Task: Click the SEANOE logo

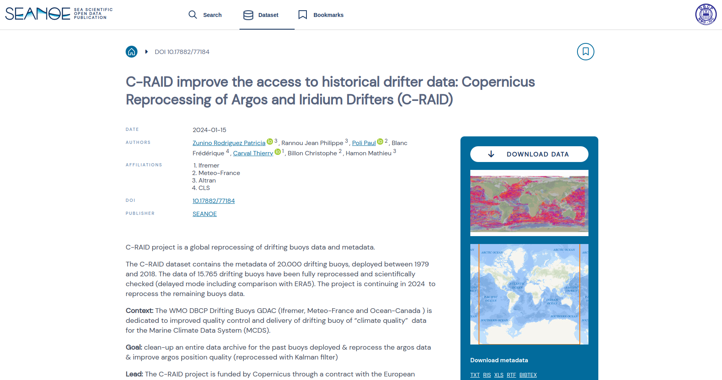Action: pos(59,14)
